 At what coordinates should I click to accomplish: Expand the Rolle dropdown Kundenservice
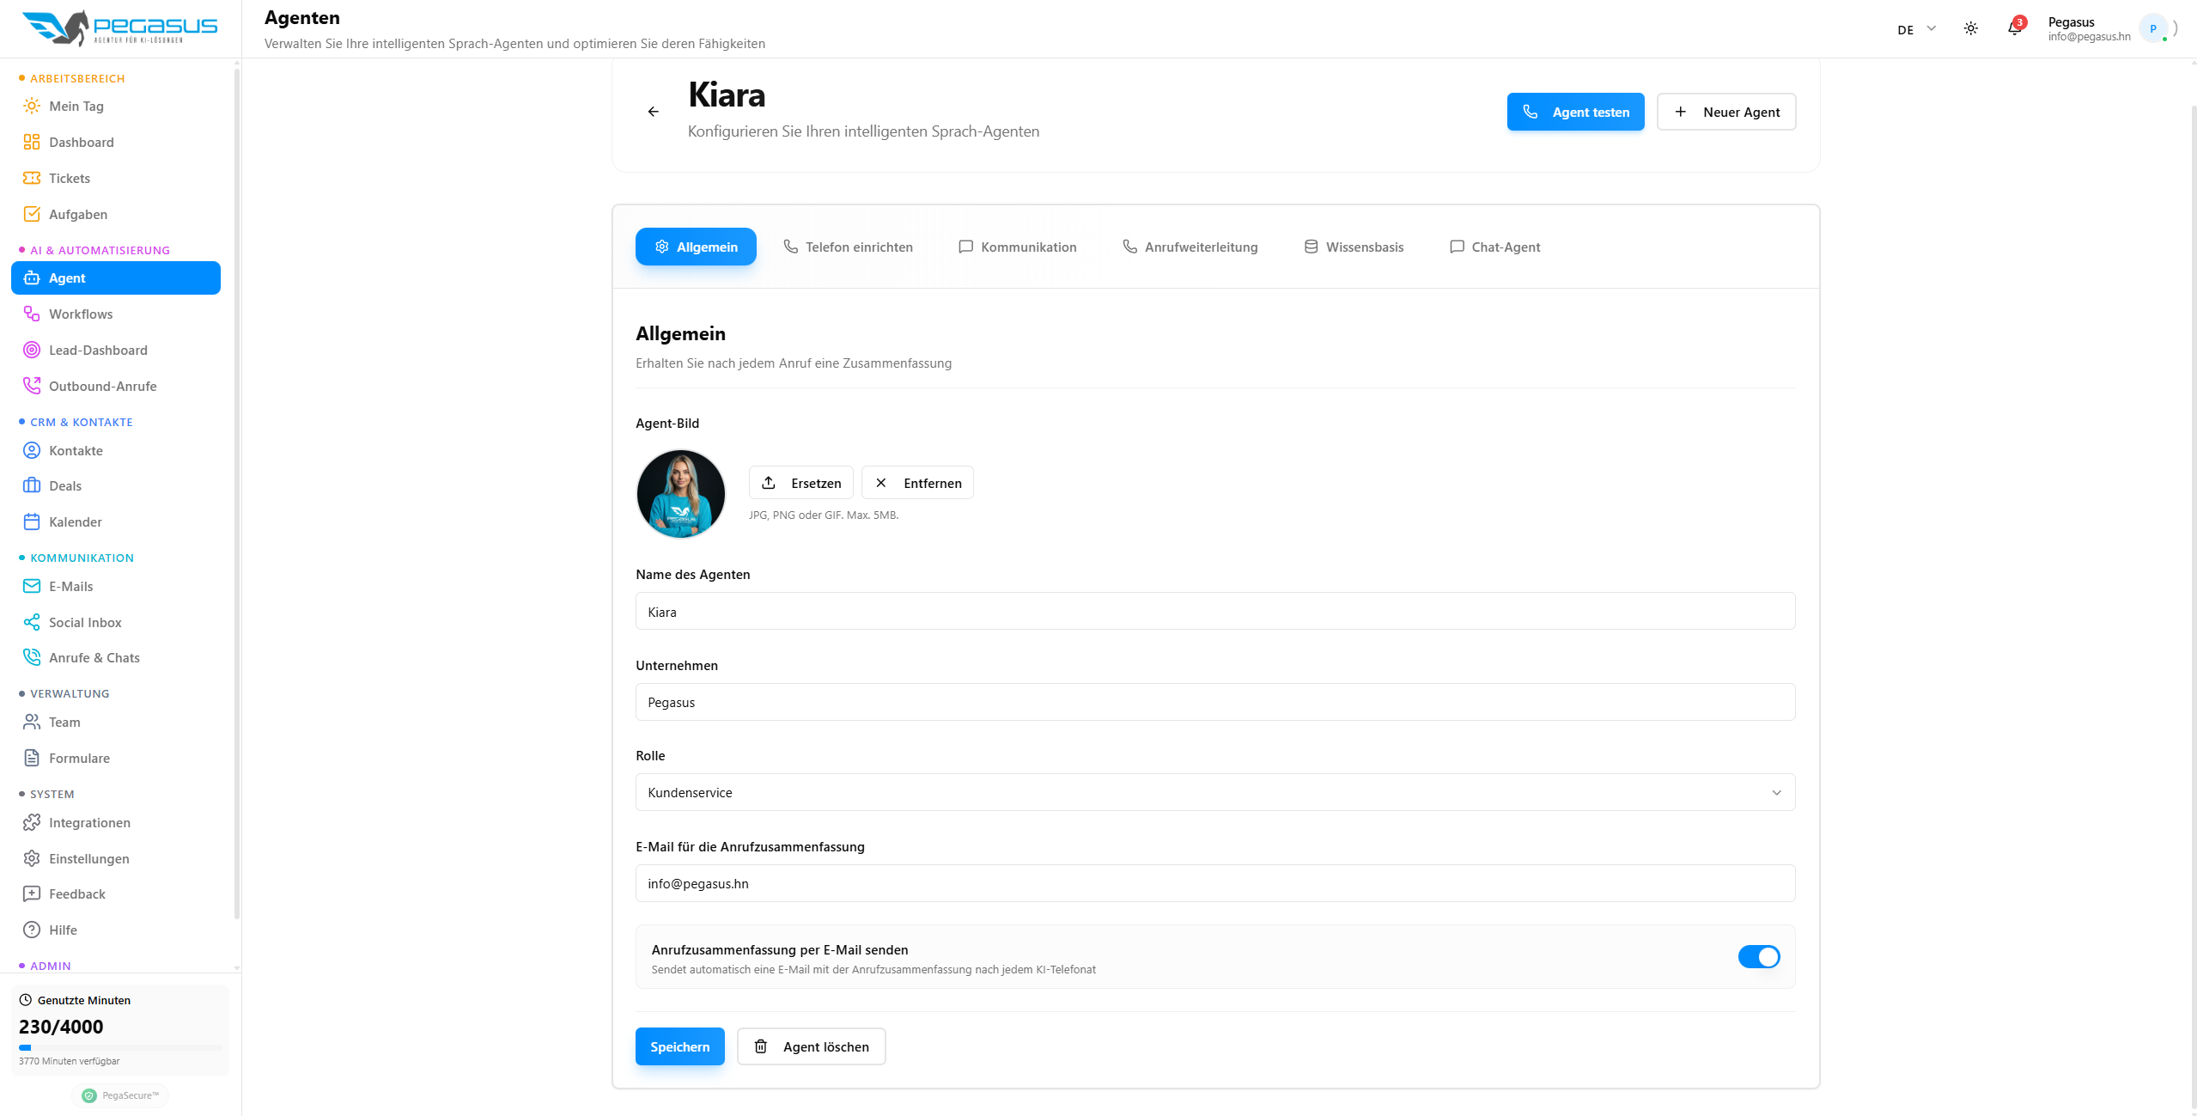(x=1214, y=793)
